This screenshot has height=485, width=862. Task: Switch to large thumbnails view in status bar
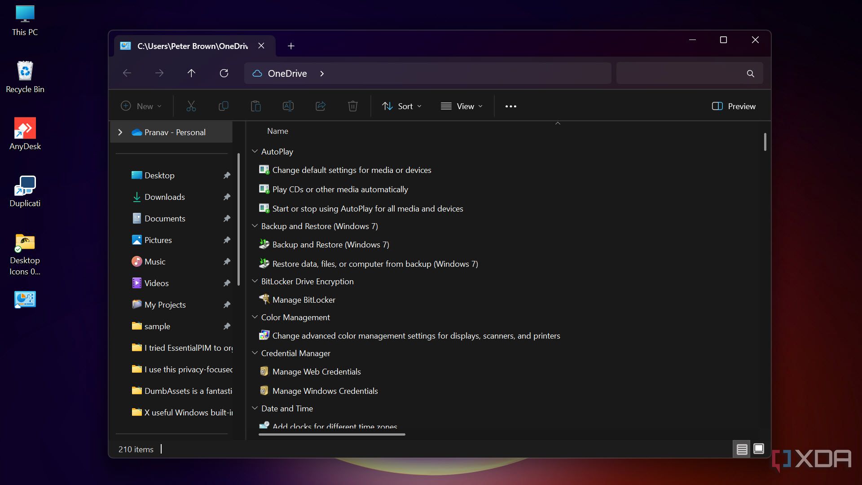pos(759,449)
